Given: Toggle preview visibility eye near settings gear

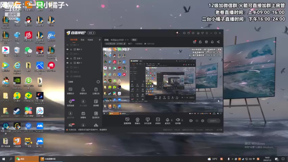Looking at the screenshot, I should [197, 121].
